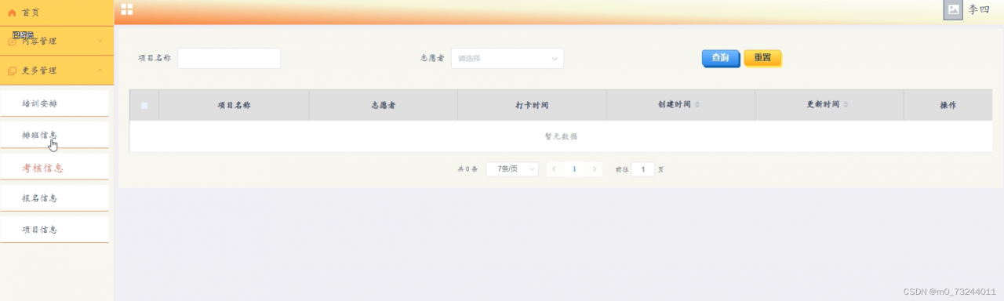The width and height of the screenshot is (1004, 301).
Task: Open the 志愿者 请选择 dropdown
Action: tap(507, 58)
